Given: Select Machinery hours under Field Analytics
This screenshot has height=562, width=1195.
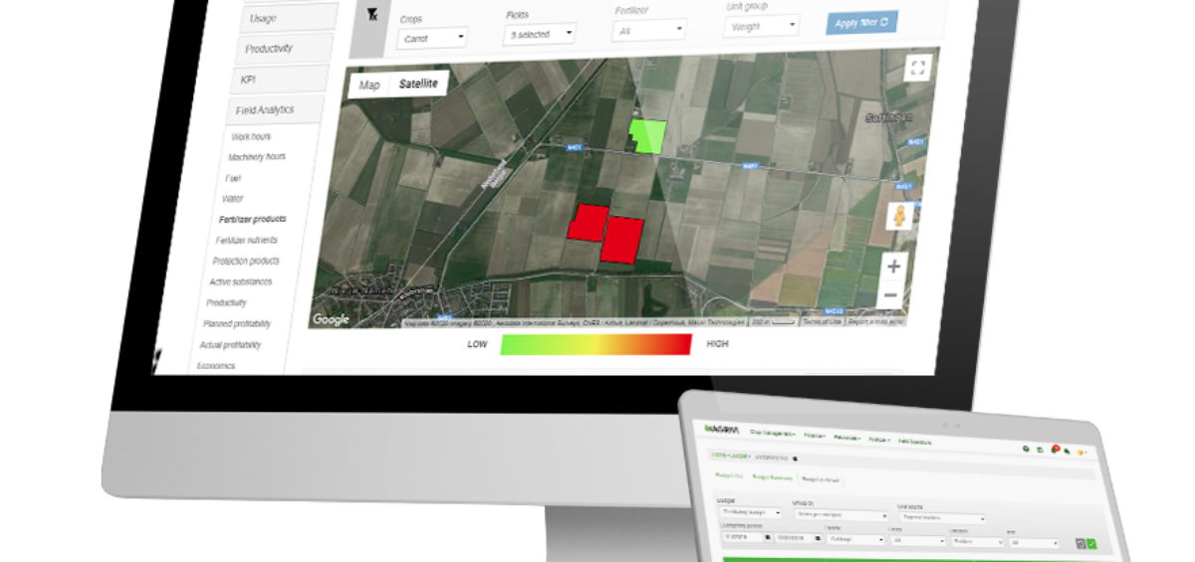Looking at the screenshot, I should 256,157.
